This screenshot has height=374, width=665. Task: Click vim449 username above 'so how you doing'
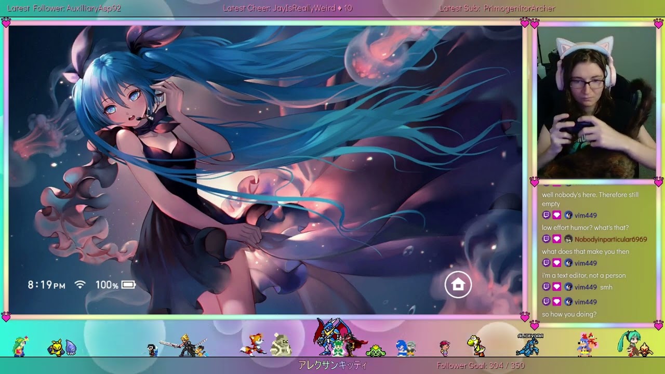click(x=586, y=302)
